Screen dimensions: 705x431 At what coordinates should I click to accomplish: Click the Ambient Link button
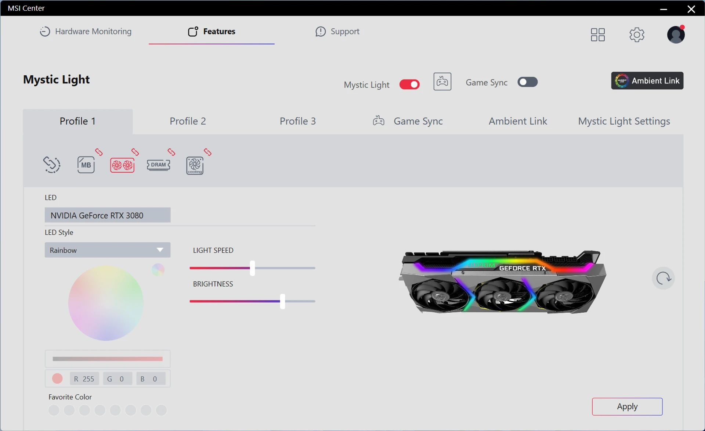tap(647, 80)
